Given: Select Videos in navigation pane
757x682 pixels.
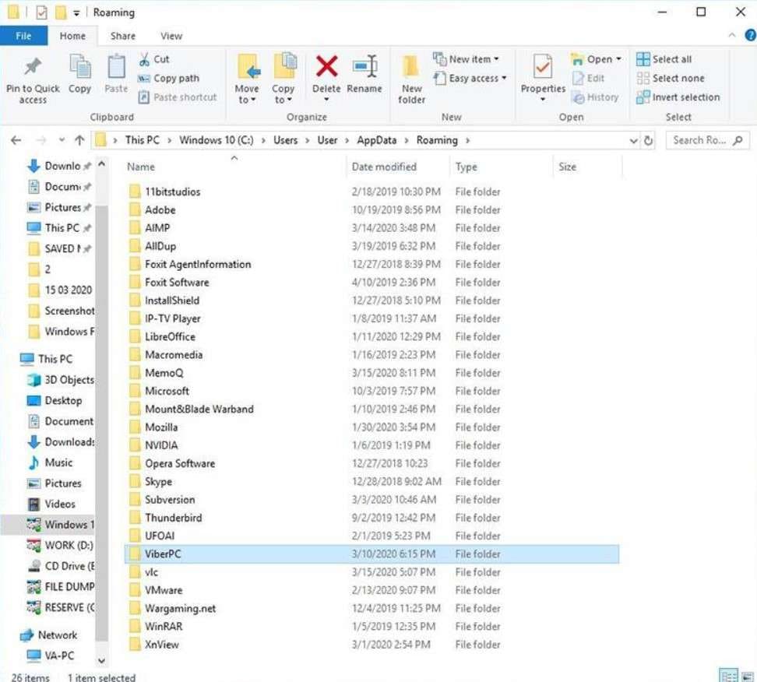Looking at the screenshot, I should point(51,504).
